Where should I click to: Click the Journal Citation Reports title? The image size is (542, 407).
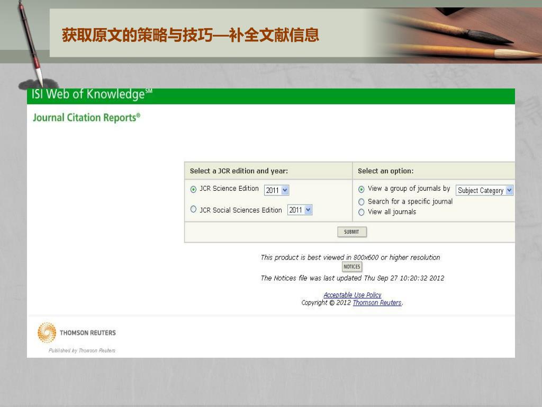point(86,118)
